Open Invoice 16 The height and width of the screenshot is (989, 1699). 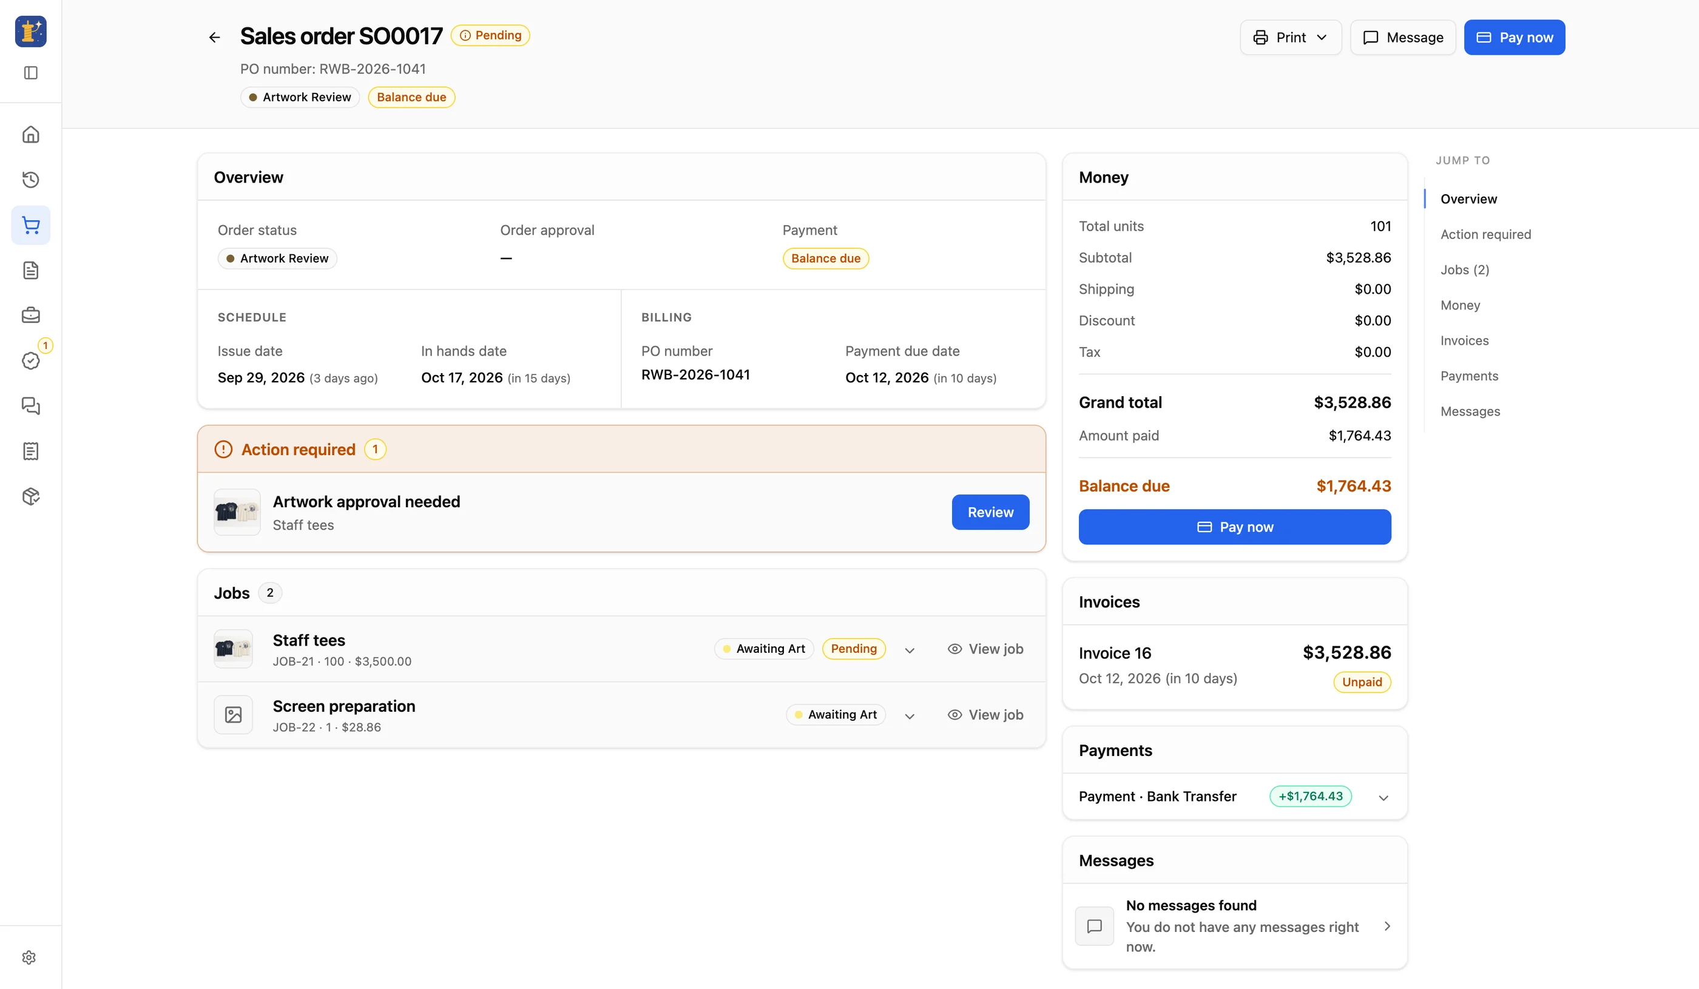tap(1234, 667)
